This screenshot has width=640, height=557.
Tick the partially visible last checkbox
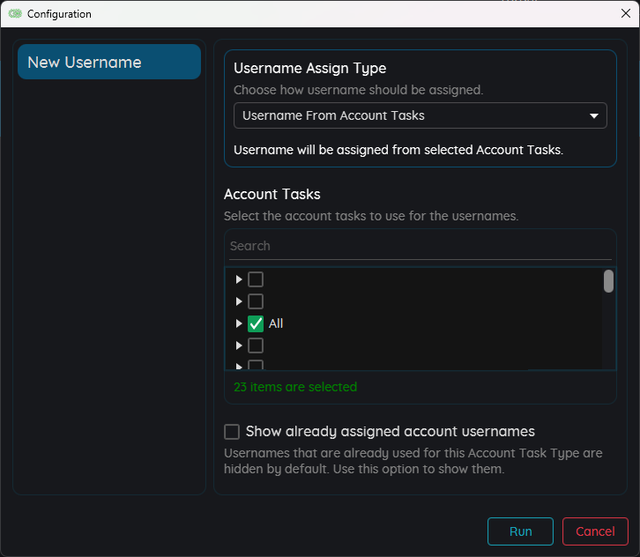click(256, 365)
